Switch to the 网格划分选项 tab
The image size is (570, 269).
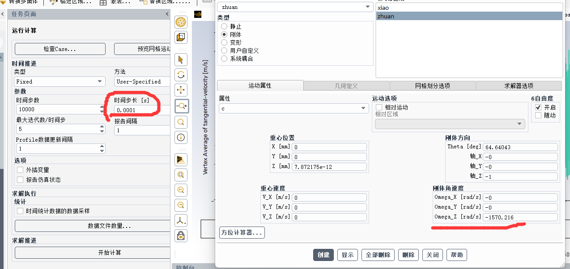pyautogui.click(x=432, y=86)
